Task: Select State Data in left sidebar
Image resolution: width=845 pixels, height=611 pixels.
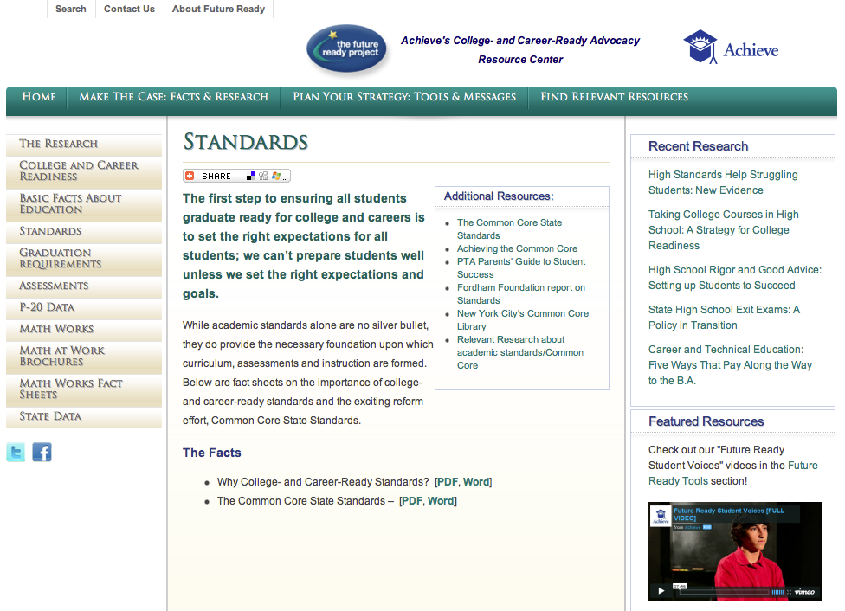Action: [84, 416]
